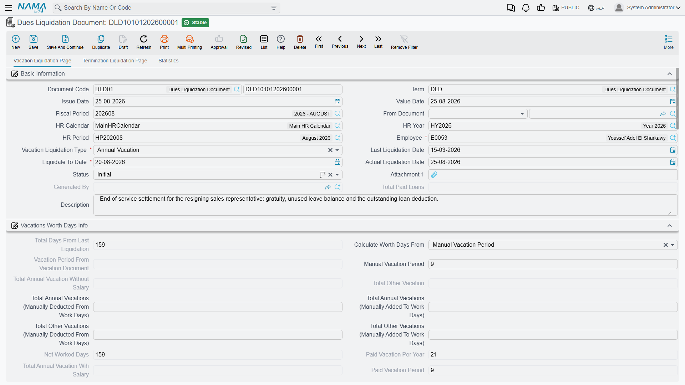This screenshot has width=685, height=385.
Task: Open search filter options icon
Action: click(274, 8)
